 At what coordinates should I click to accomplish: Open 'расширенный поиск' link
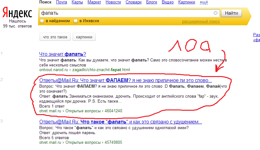tap(201, 22)
